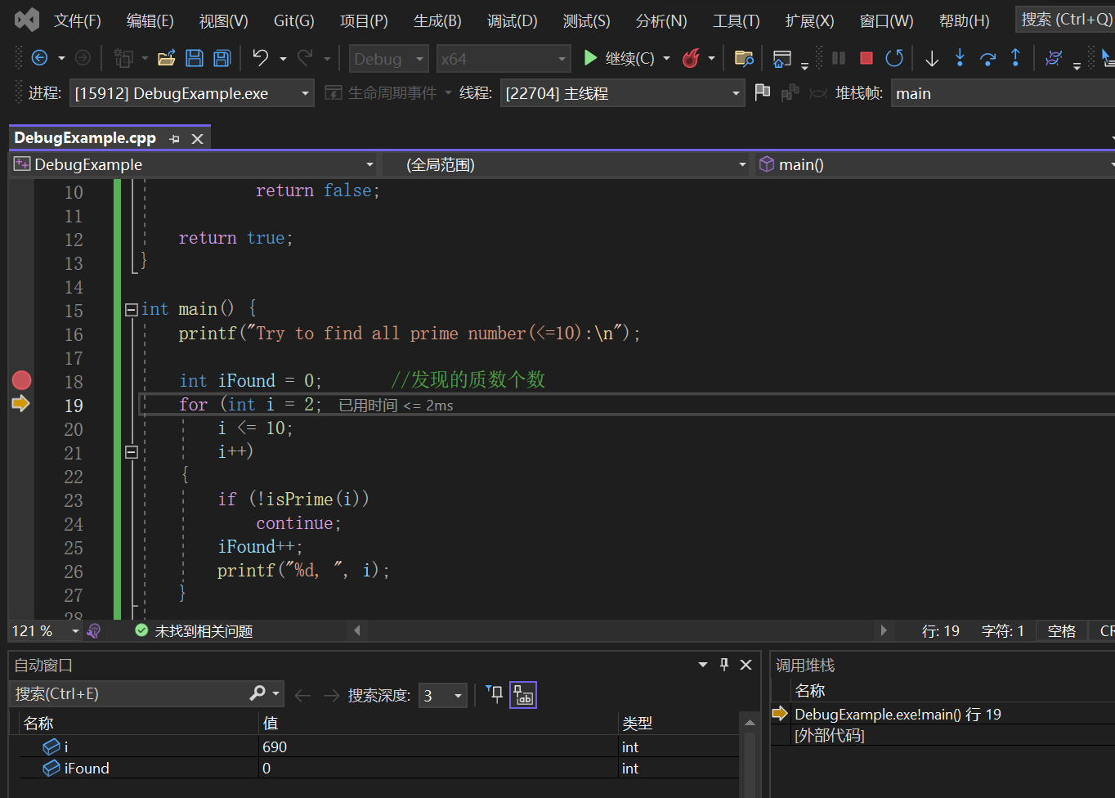Click the red stop debugging icon
Image resolution: width=1115 pixels, height=798 pixels.
pyautogui.click(x=866, y=58)
